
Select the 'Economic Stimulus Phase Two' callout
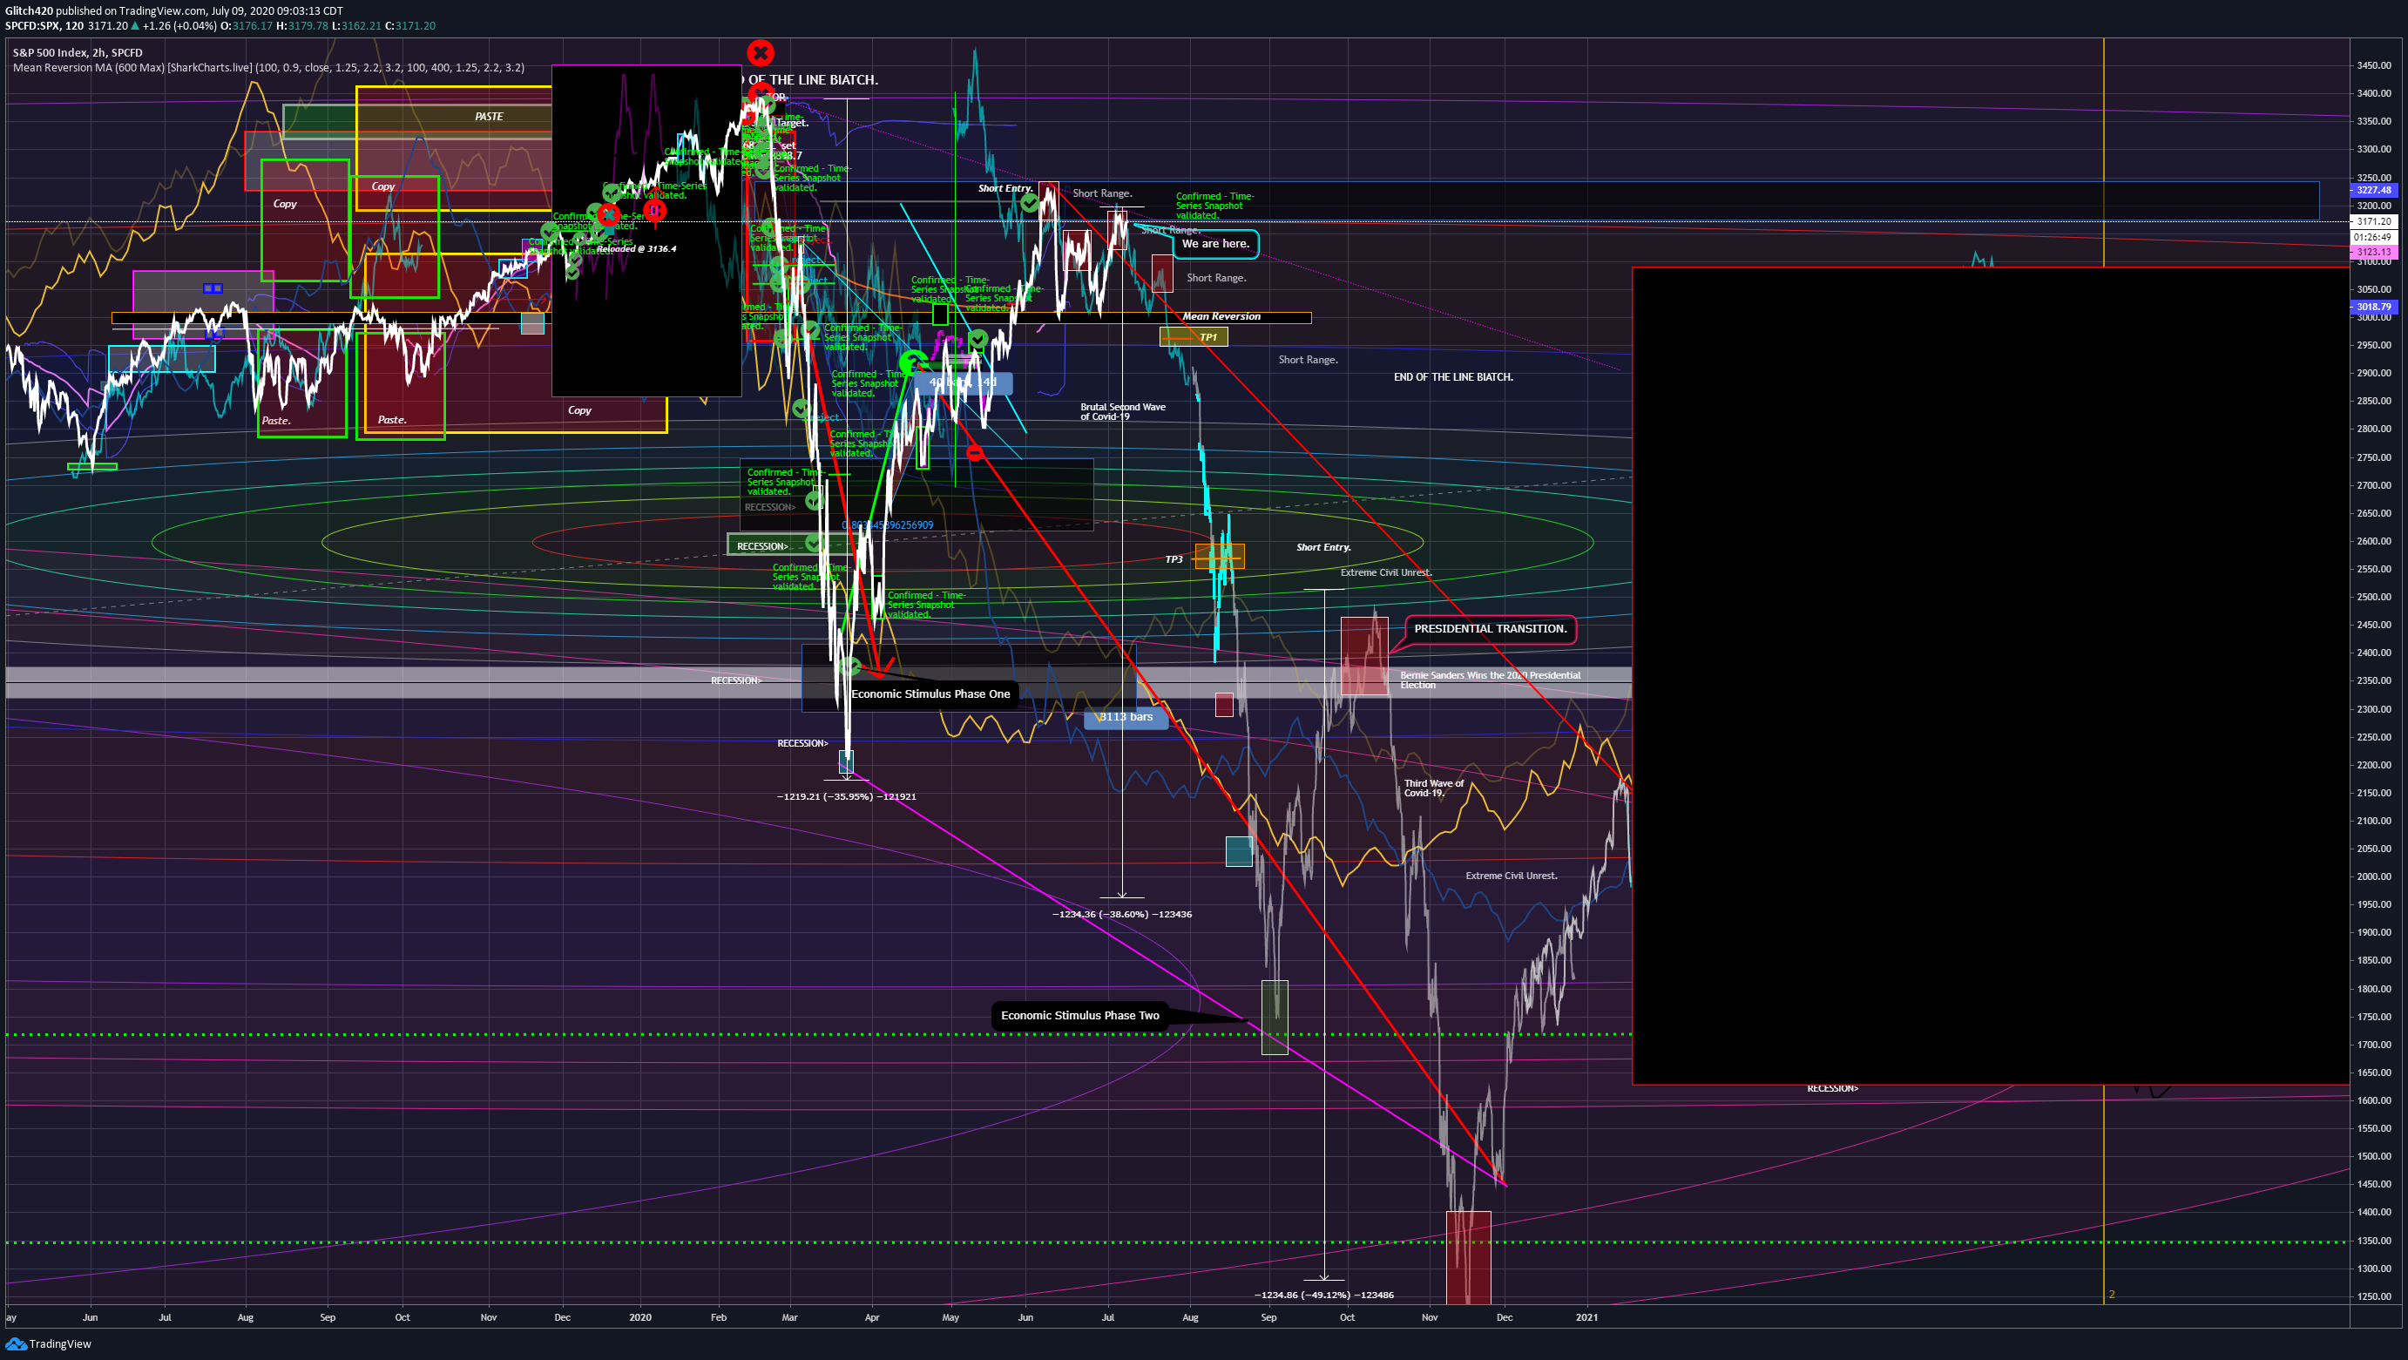[x=1079, y=1016]
